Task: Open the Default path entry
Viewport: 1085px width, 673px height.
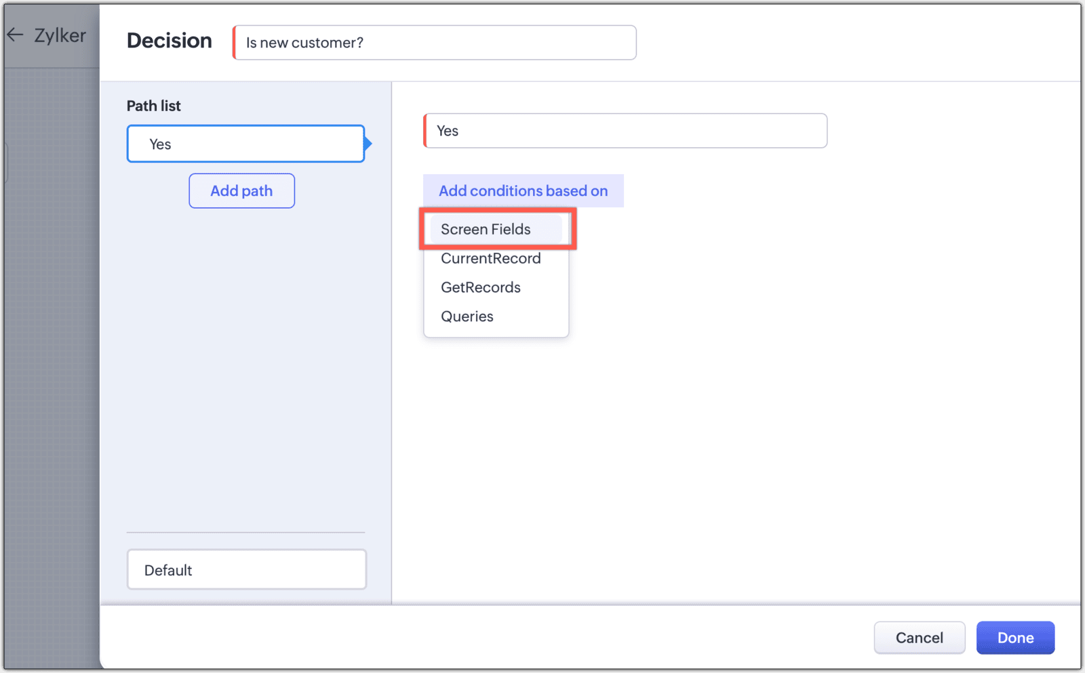Action: pos(246,570)
